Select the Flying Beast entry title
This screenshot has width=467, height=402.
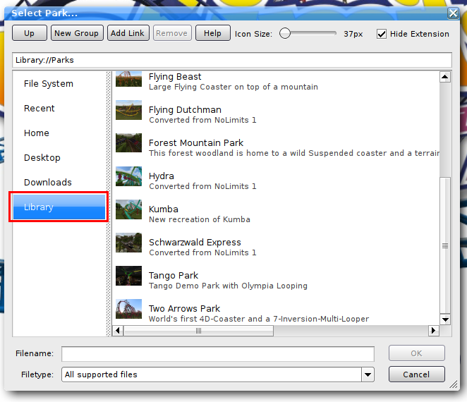pos(175,77)
